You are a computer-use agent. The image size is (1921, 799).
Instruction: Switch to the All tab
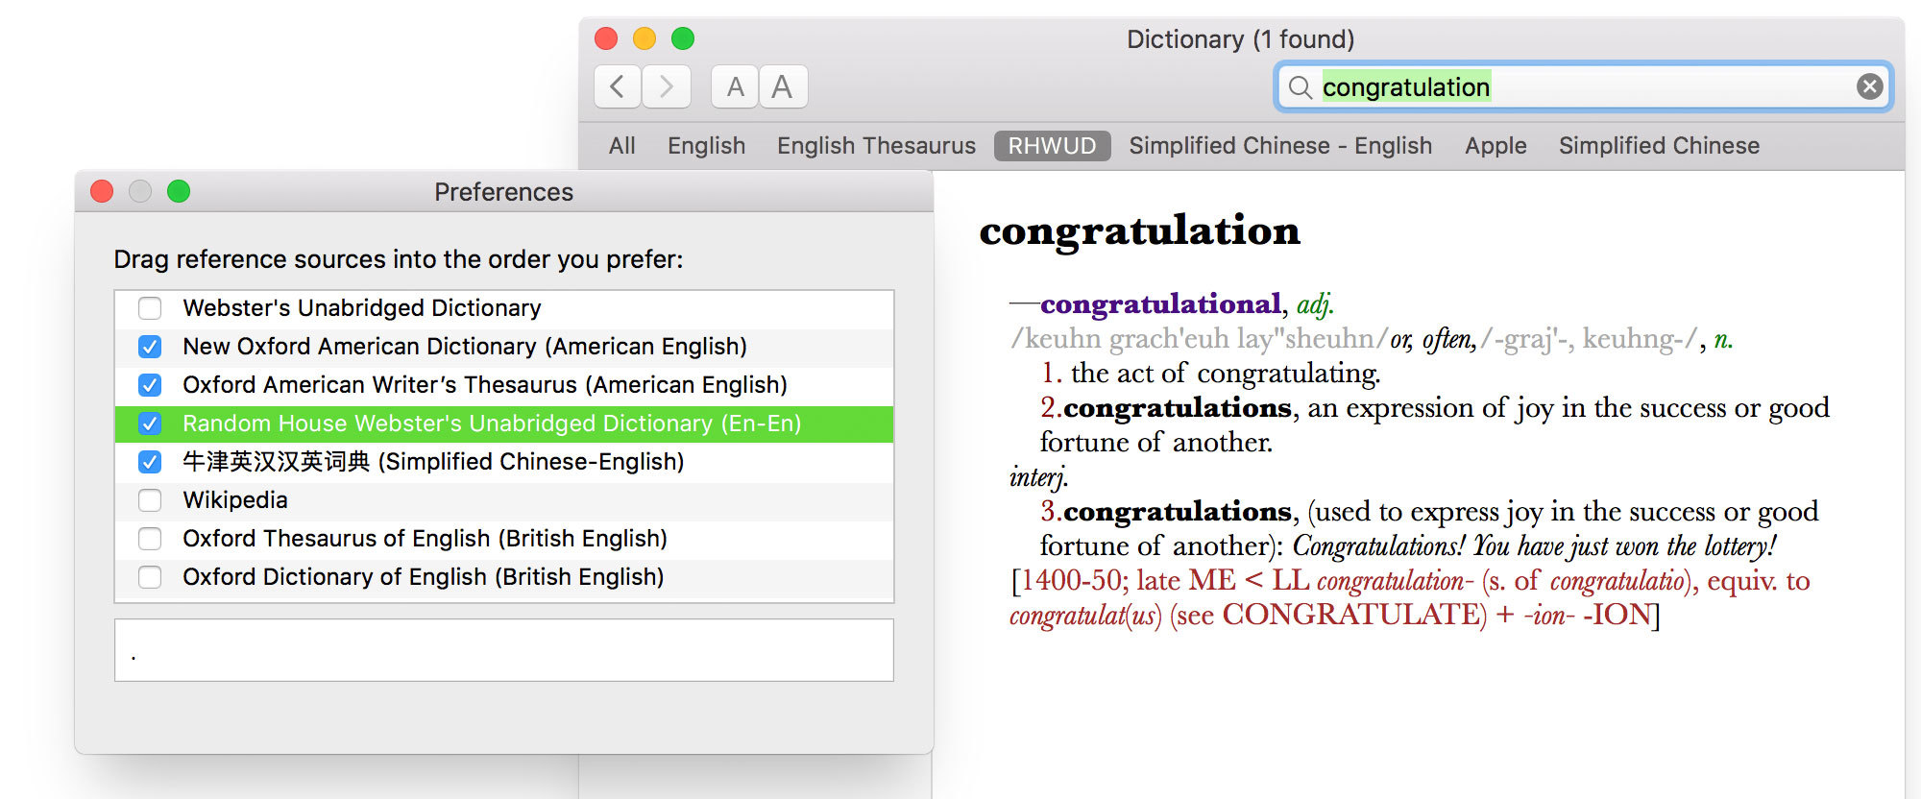621,146
